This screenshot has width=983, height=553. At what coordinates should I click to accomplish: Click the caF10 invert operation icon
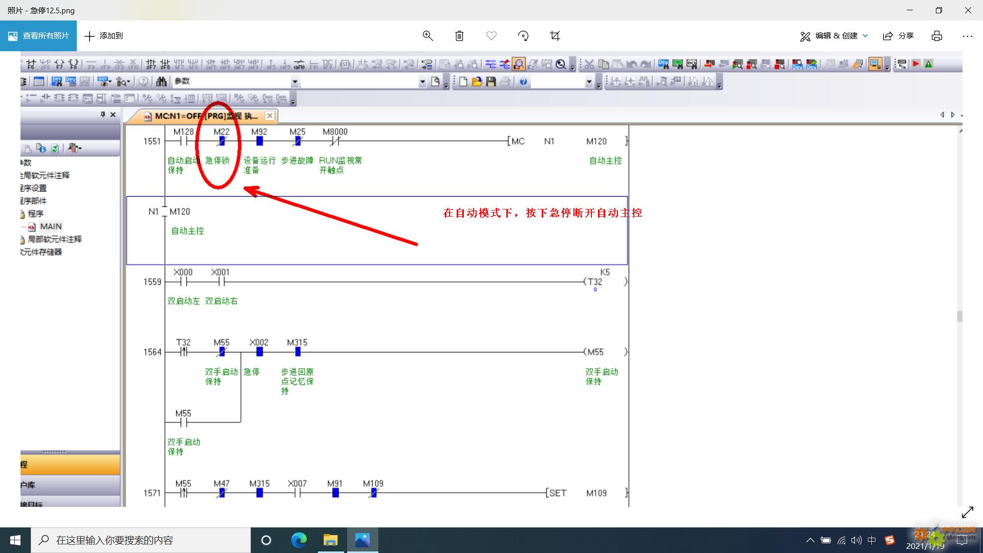(x=299, y=64)
